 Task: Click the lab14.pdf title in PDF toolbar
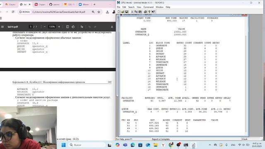(13, 26)
